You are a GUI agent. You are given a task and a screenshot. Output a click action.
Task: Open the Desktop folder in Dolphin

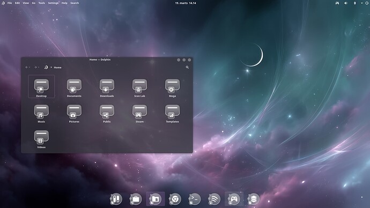tap(41, 86)
